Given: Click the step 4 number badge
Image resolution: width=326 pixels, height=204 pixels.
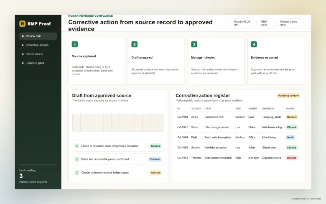Looking at the screenshot, I should coord(254,44).
